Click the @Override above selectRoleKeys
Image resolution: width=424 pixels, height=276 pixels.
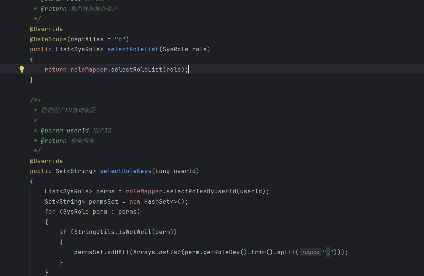coord(46,161)
